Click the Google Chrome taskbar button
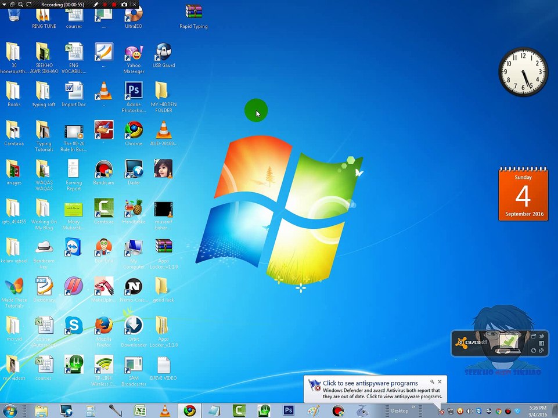This screenshot has width=558, height=418. (189, 410)
